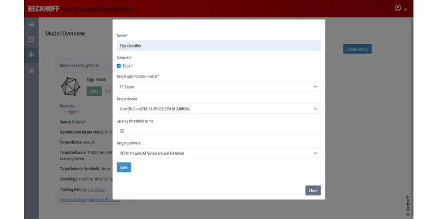Expand the Target optimization metric dropdown
The image size is (438, 219).
pyautogui.click(x=218, y=86)
